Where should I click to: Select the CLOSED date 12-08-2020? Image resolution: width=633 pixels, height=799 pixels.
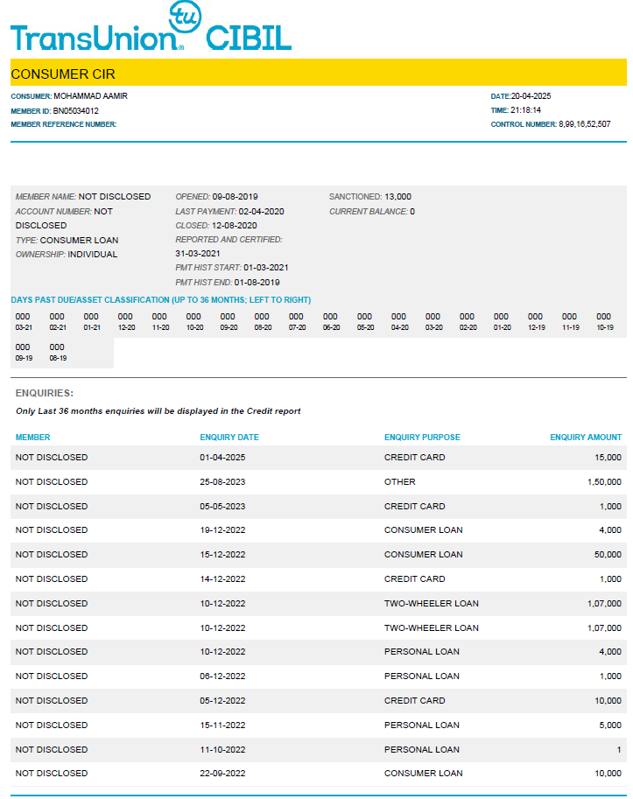click(x=235, y=225)
